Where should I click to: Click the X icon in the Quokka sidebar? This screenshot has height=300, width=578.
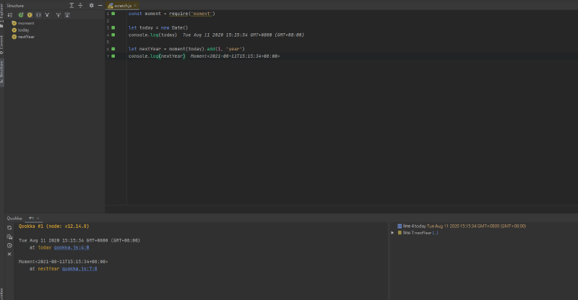tap(9, 254)
